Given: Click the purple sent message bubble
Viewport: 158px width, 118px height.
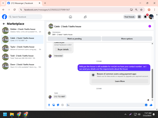Looking at the screenshot, I should 114,68.
